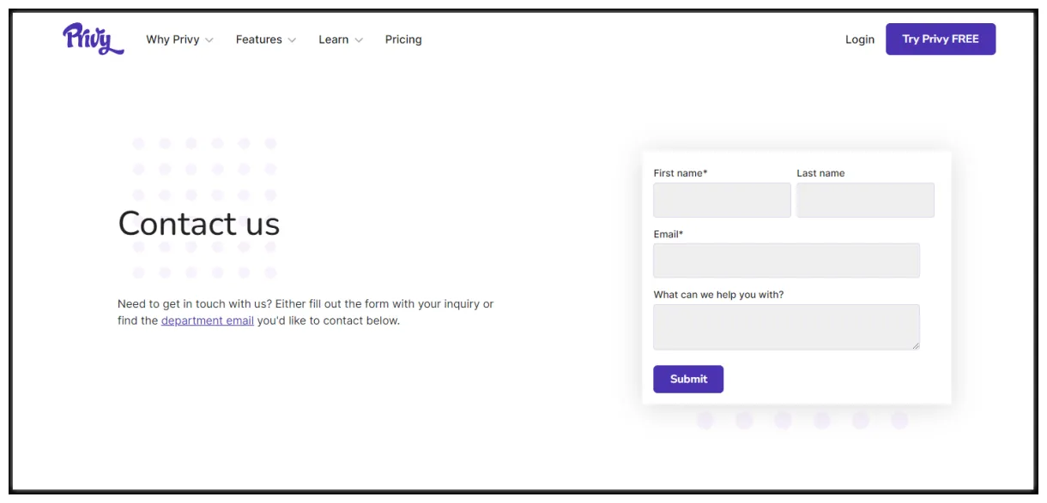
Task: Click inside the Email field
Action: (786, 260)
